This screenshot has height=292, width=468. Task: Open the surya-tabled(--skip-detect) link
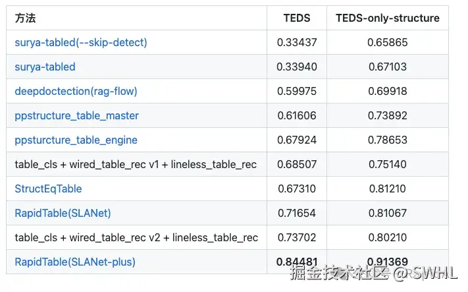pos(81,43)
